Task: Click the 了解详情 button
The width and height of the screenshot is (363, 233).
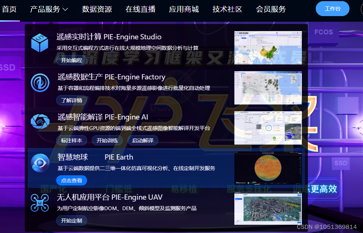Action: tap(72, 100)
